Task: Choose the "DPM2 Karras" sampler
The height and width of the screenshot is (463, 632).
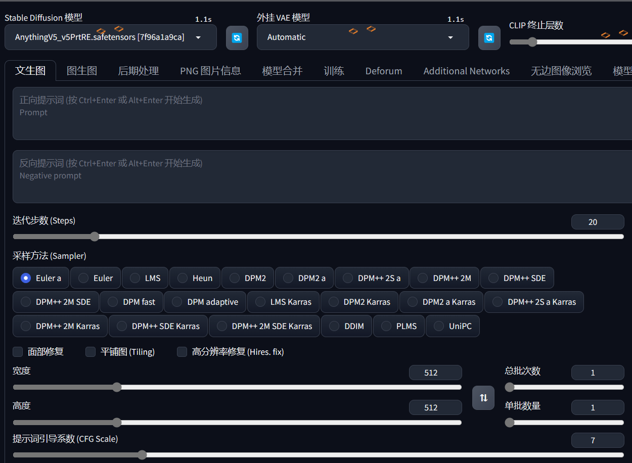Action: coord(359,302)
